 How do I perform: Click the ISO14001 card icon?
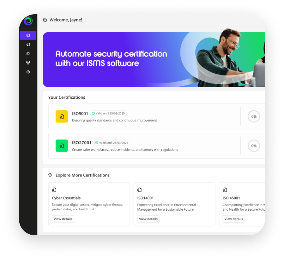(139, 190)
